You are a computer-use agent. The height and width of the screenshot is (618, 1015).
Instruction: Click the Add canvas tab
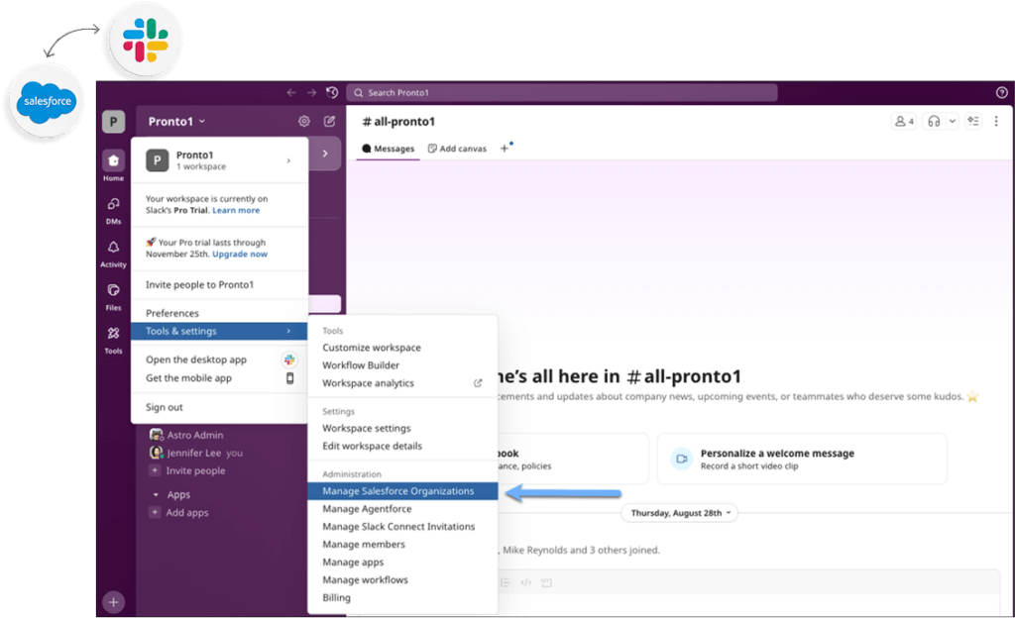tap(457, 149)
